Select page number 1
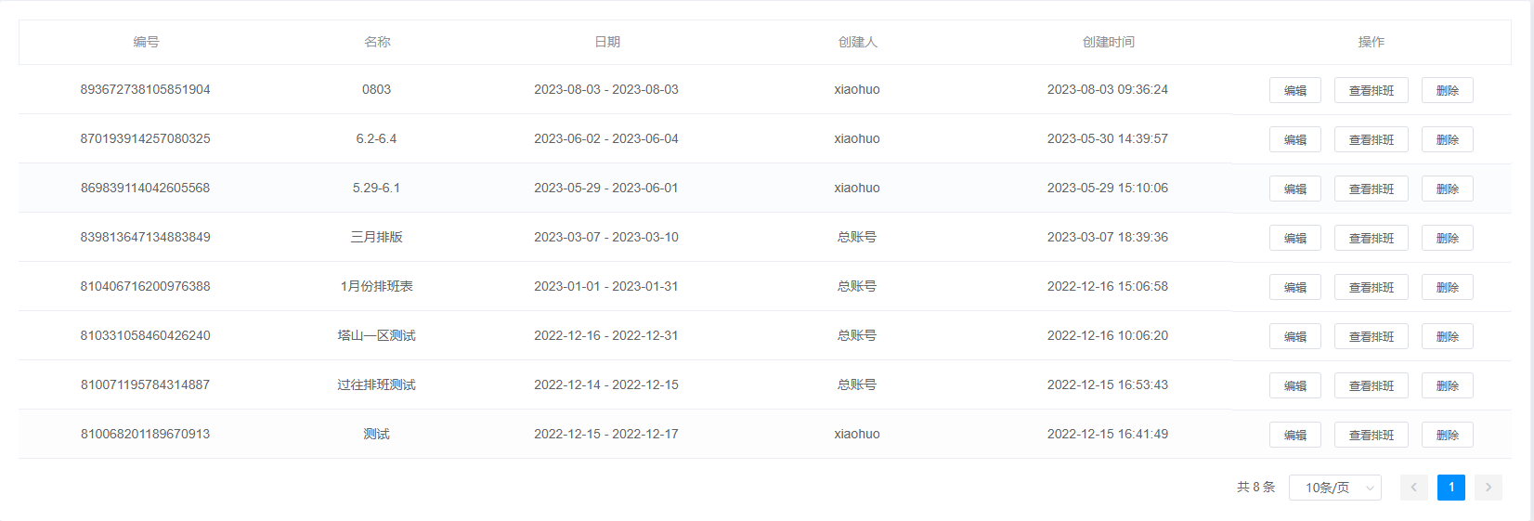The width and height of the screenshot is (1534, 521). tap(1450, 488)
